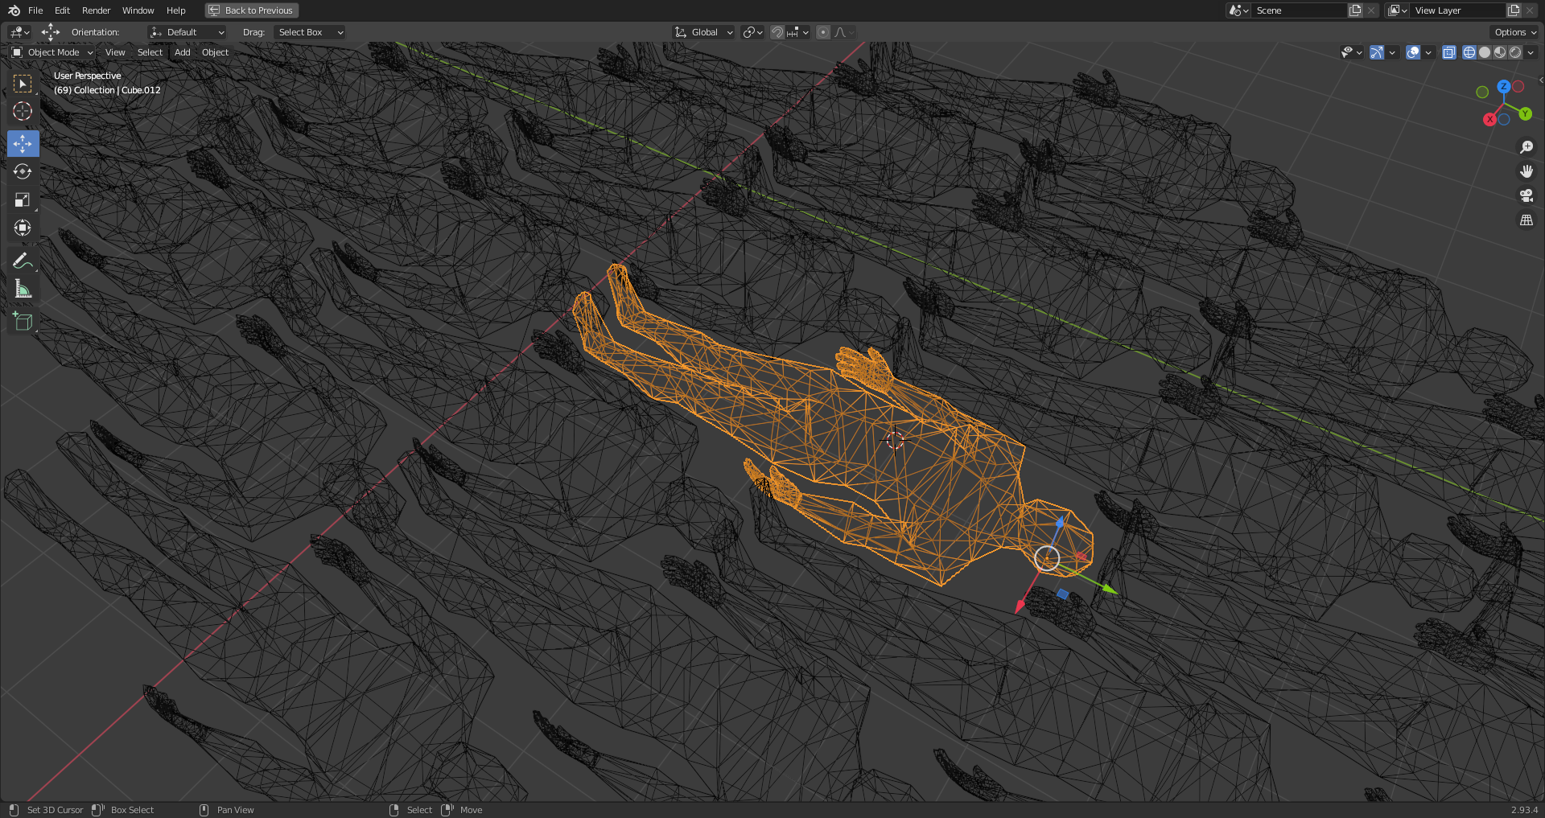This screenshot has height=818, width=1545.
Task: Switch to solid viewport shading
Action: [1485, 52]
